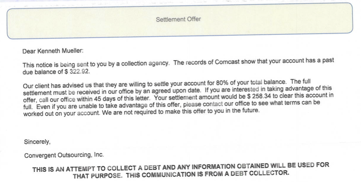Click the word Comcast in first paragraph

pos(227,62)
